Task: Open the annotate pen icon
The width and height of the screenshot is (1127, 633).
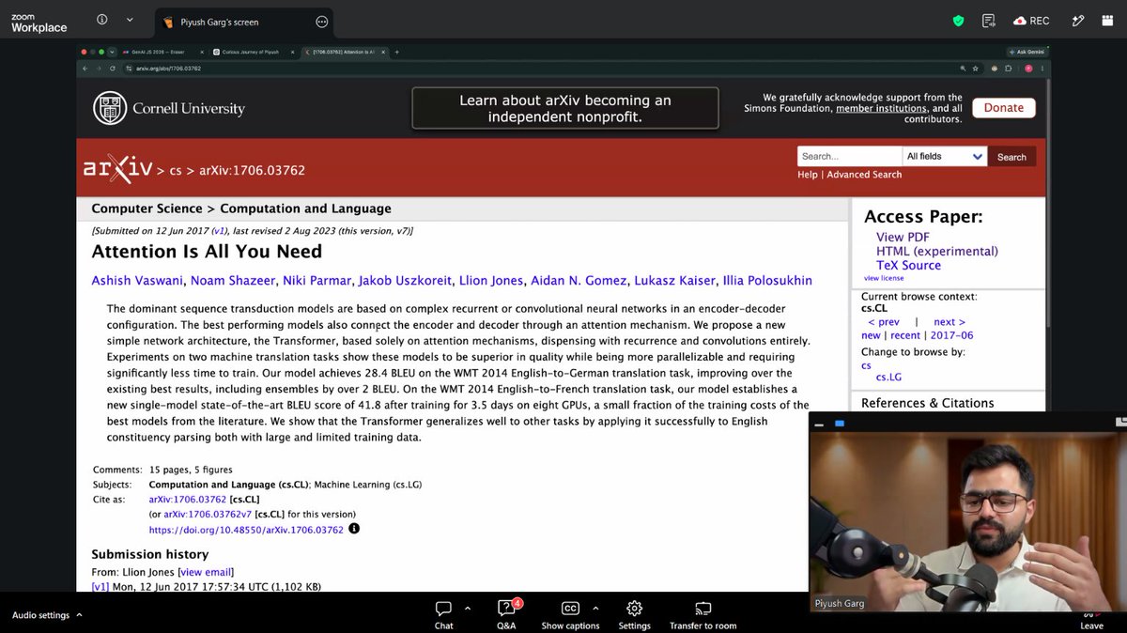Action: (x=1079, y=21)
